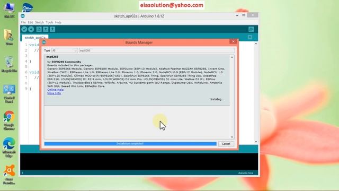Click the Arduino Uno board status text

pyautogui.click(x=246, y=173)
